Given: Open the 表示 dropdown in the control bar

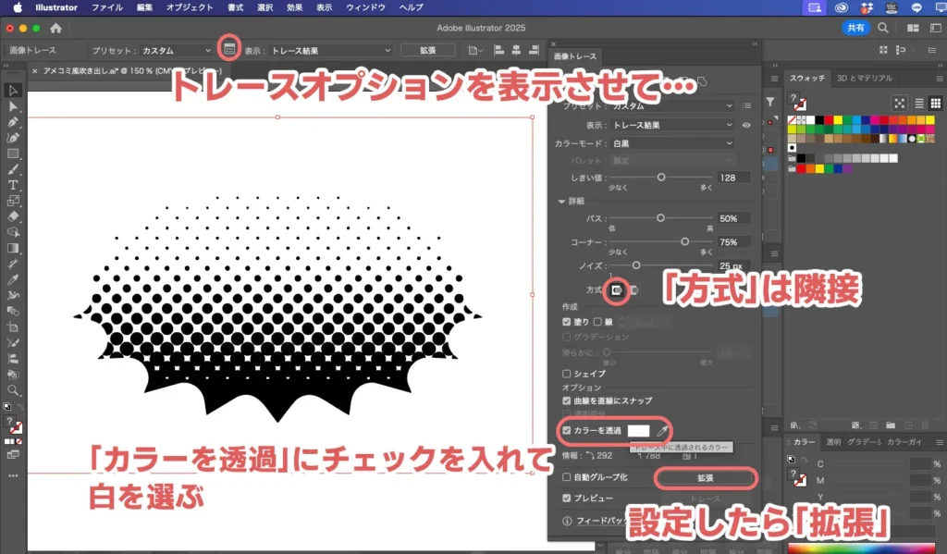Looking at the screenshot, I should pyautogui.click(x=330, y=50).
